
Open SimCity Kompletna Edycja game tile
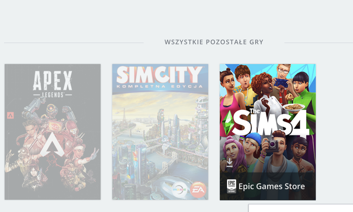tap(160, 132)
